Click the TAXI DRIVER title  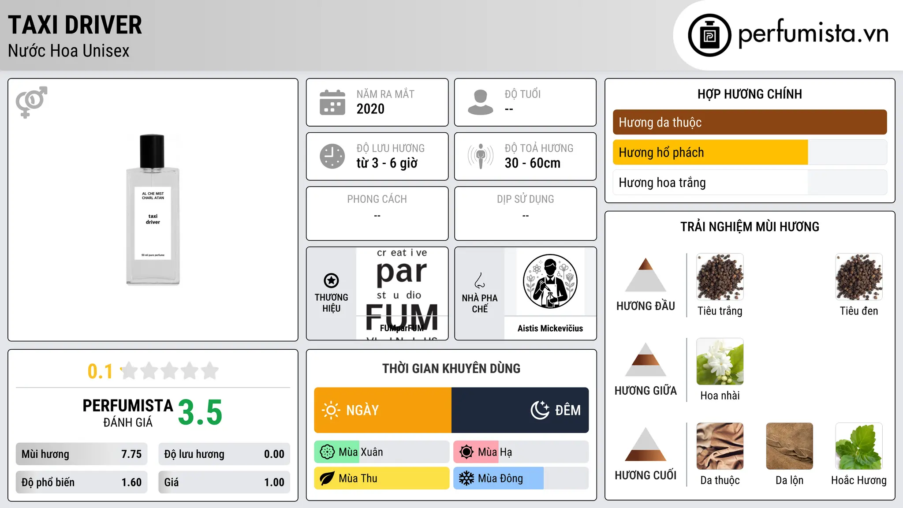tap(75, 25)
